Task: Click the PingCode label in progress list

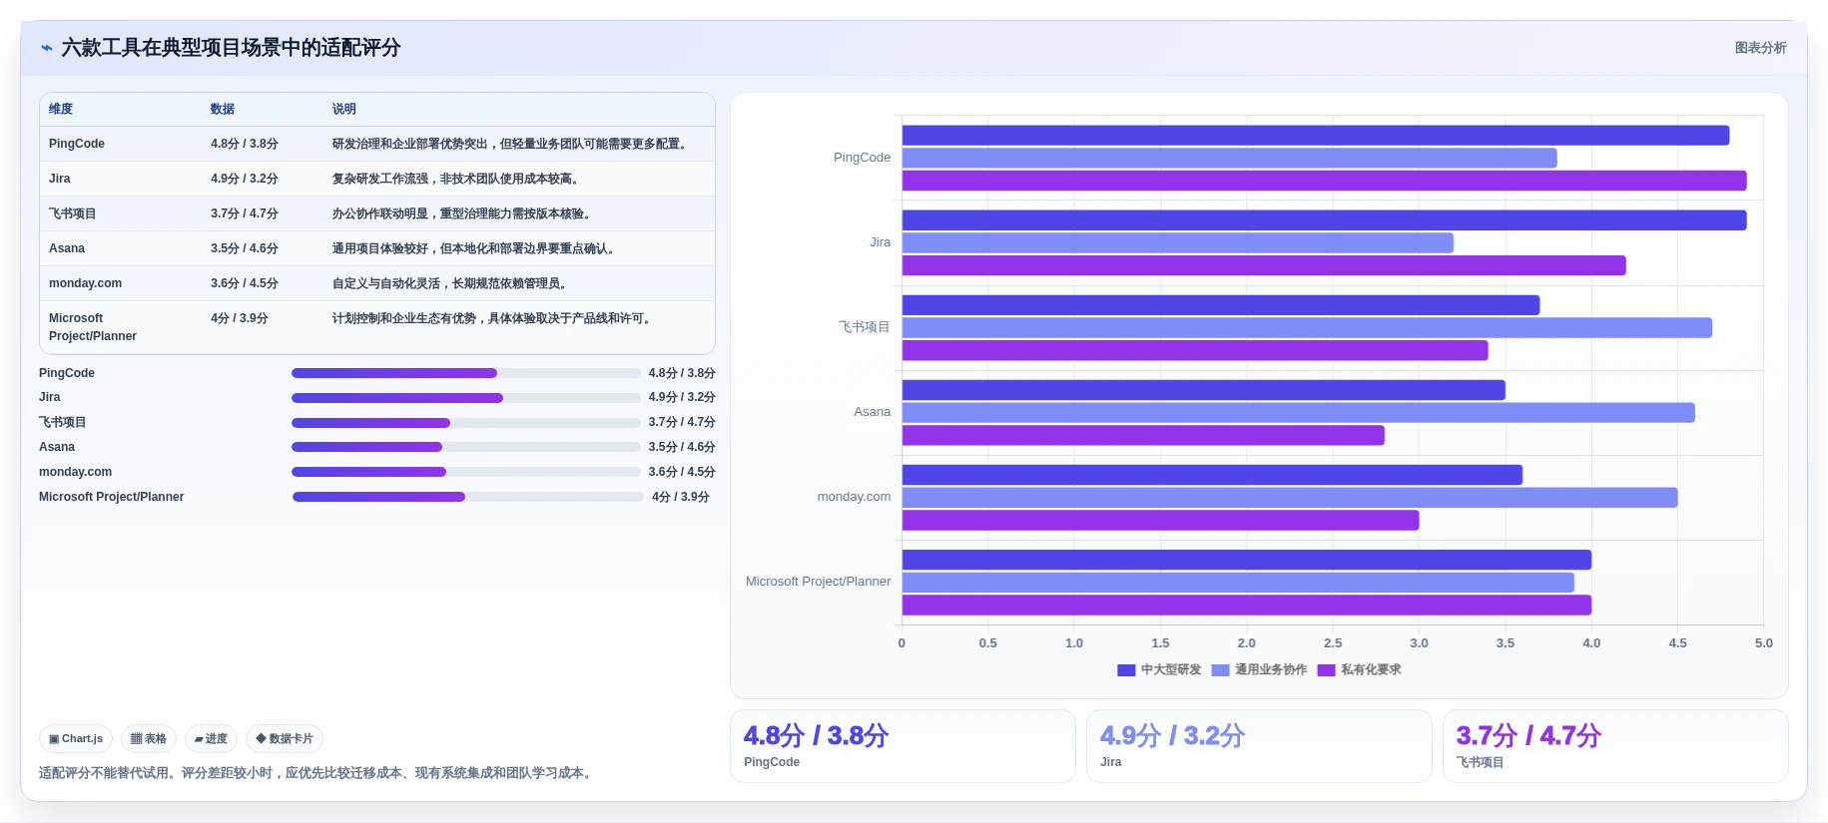Action: tap(67, 373)
